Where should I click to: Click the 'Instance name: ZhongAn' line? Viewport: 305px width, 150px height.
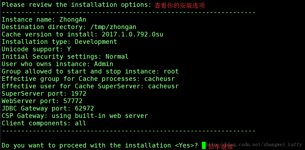point(44,20)
